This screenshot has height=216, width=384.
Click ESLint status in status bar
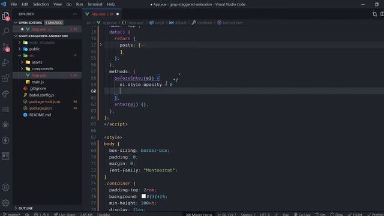355,214
